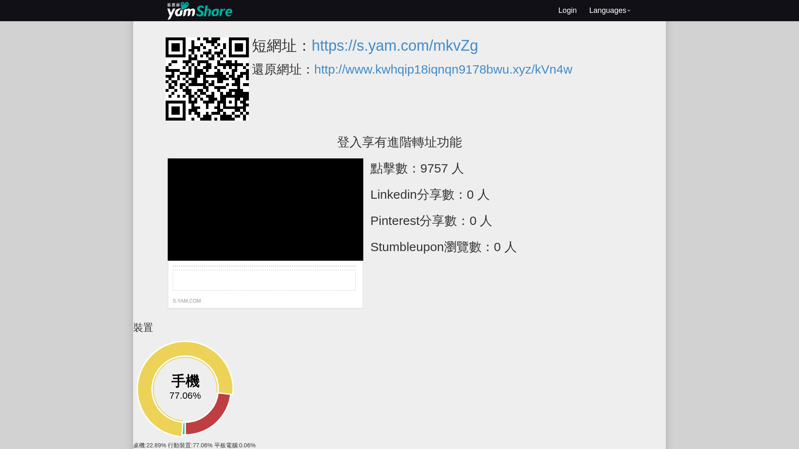Image resolution: width=799 pixels, height=449 pixels.
Task: Click the S.YAM.COM label under preview
Action: point(186,301)
